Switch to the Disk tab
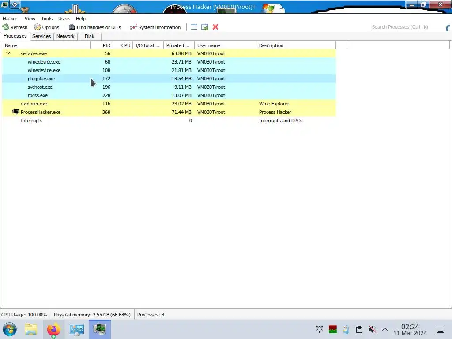Viewport: 452px width, 339px height. coord(89,36)
